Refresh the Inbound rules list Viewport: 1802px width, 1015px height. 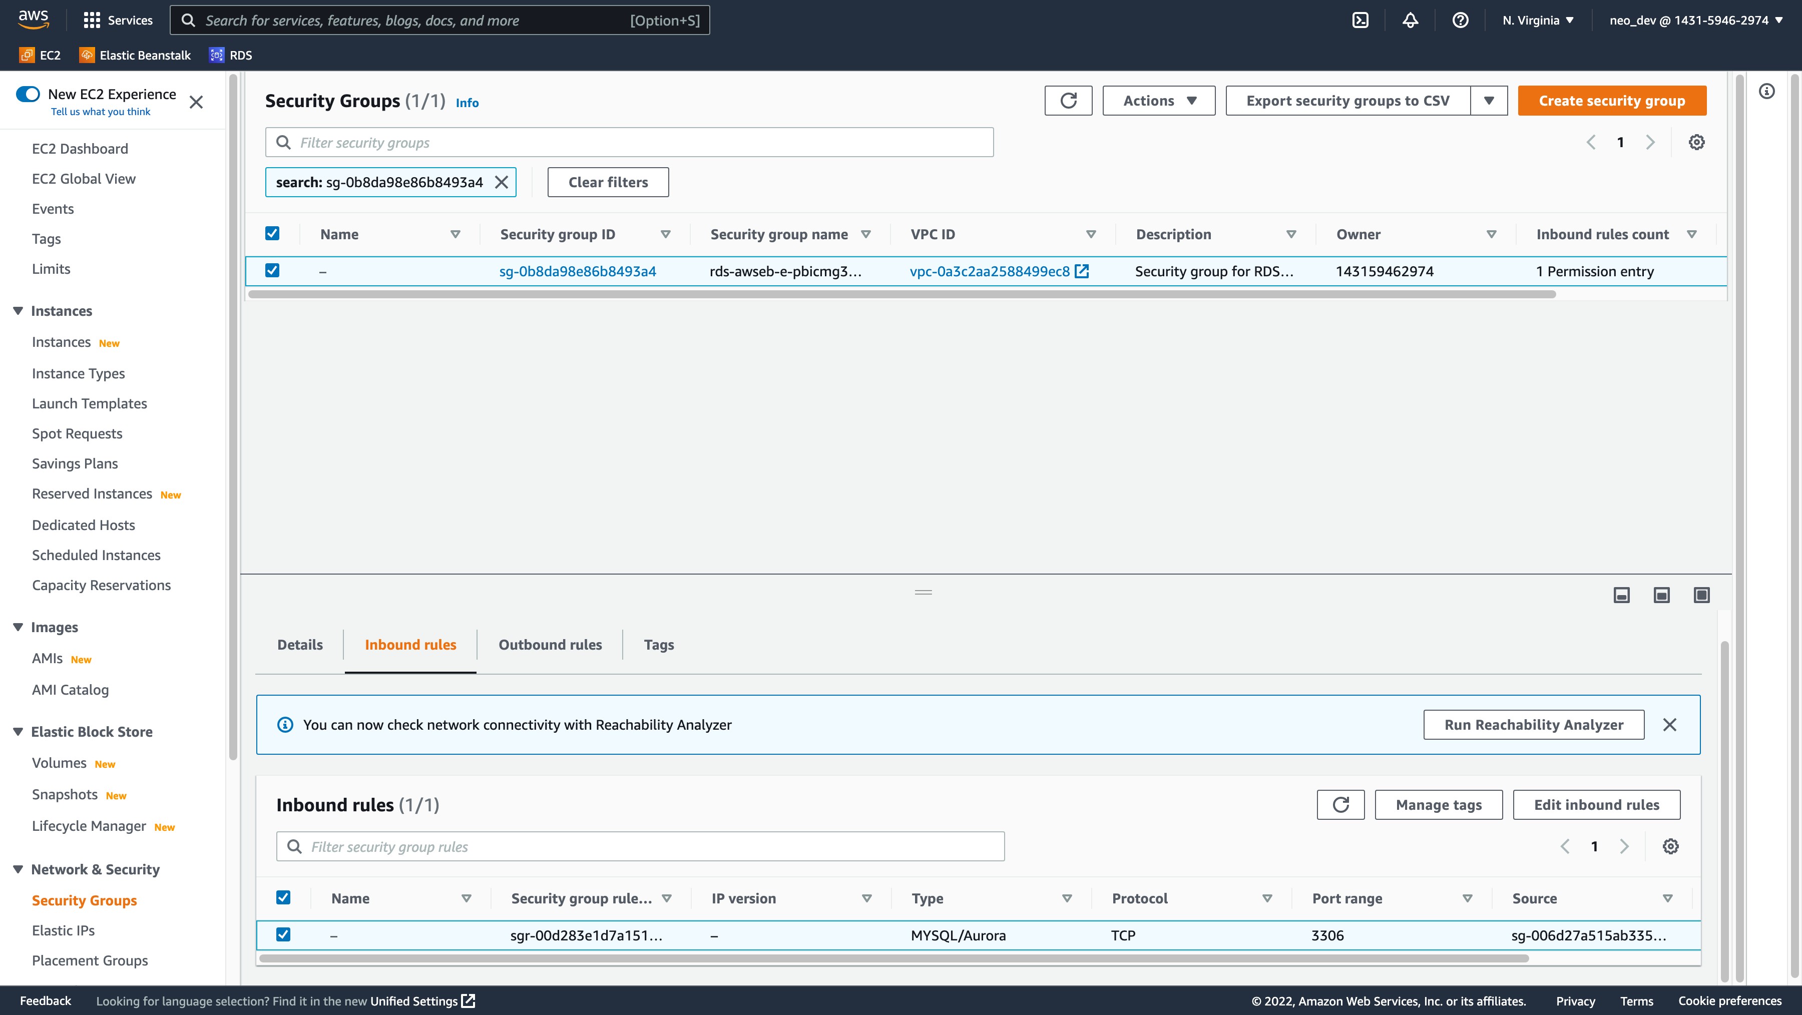tap(1340, 804)
